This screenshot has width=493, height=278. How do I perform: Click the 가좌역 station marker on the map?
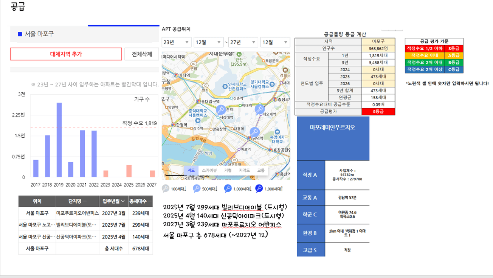pos(176,75)
